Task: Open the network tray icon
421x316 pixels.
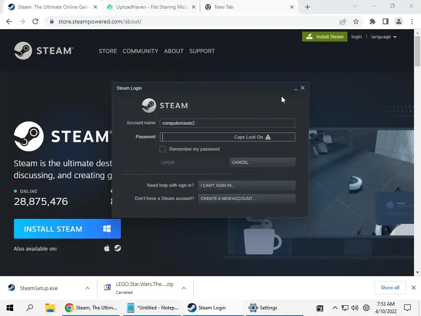Action: 345,308
